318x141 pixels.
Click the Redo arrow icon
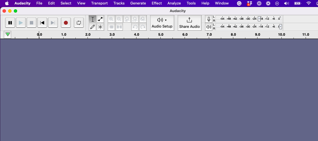click(143, 27)
